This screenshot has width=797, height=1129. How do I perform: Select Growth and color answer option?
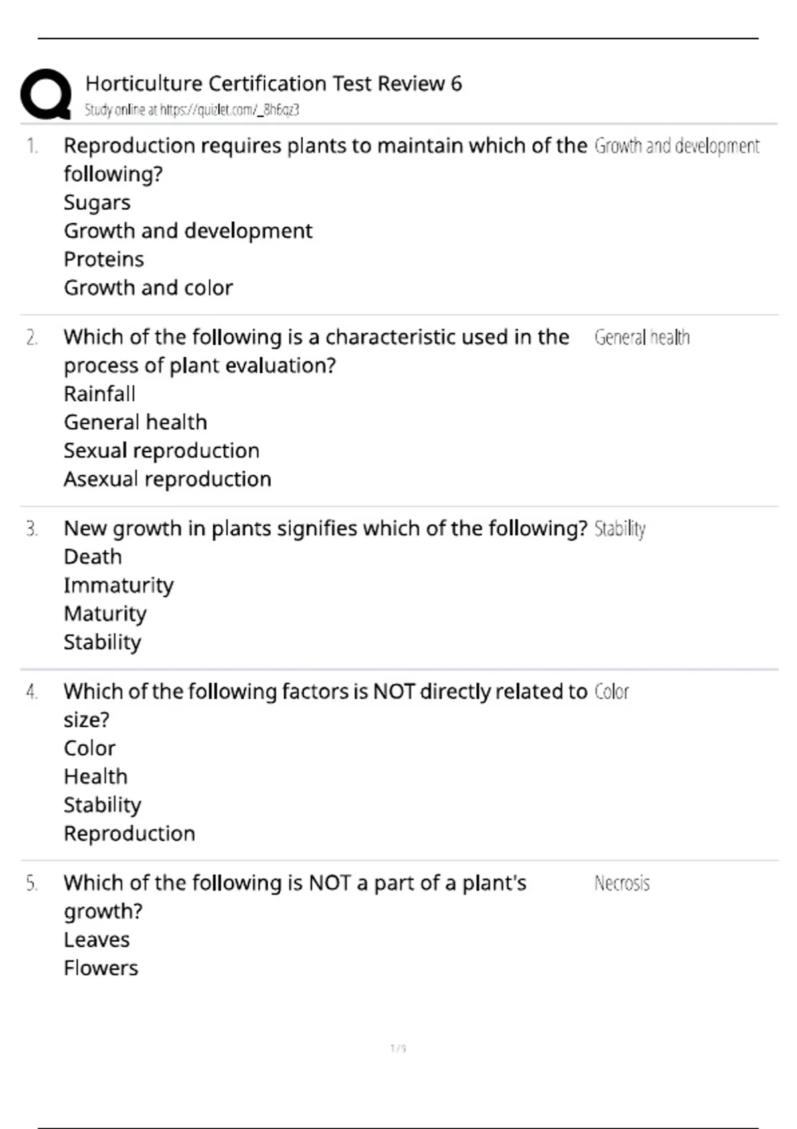click(x=148, y=288)
